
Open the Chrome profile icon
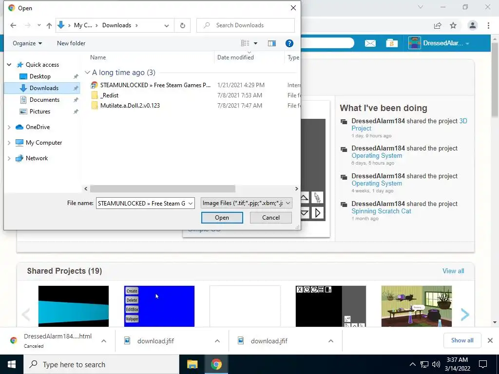pyautogui.click(x=473, y=25)
